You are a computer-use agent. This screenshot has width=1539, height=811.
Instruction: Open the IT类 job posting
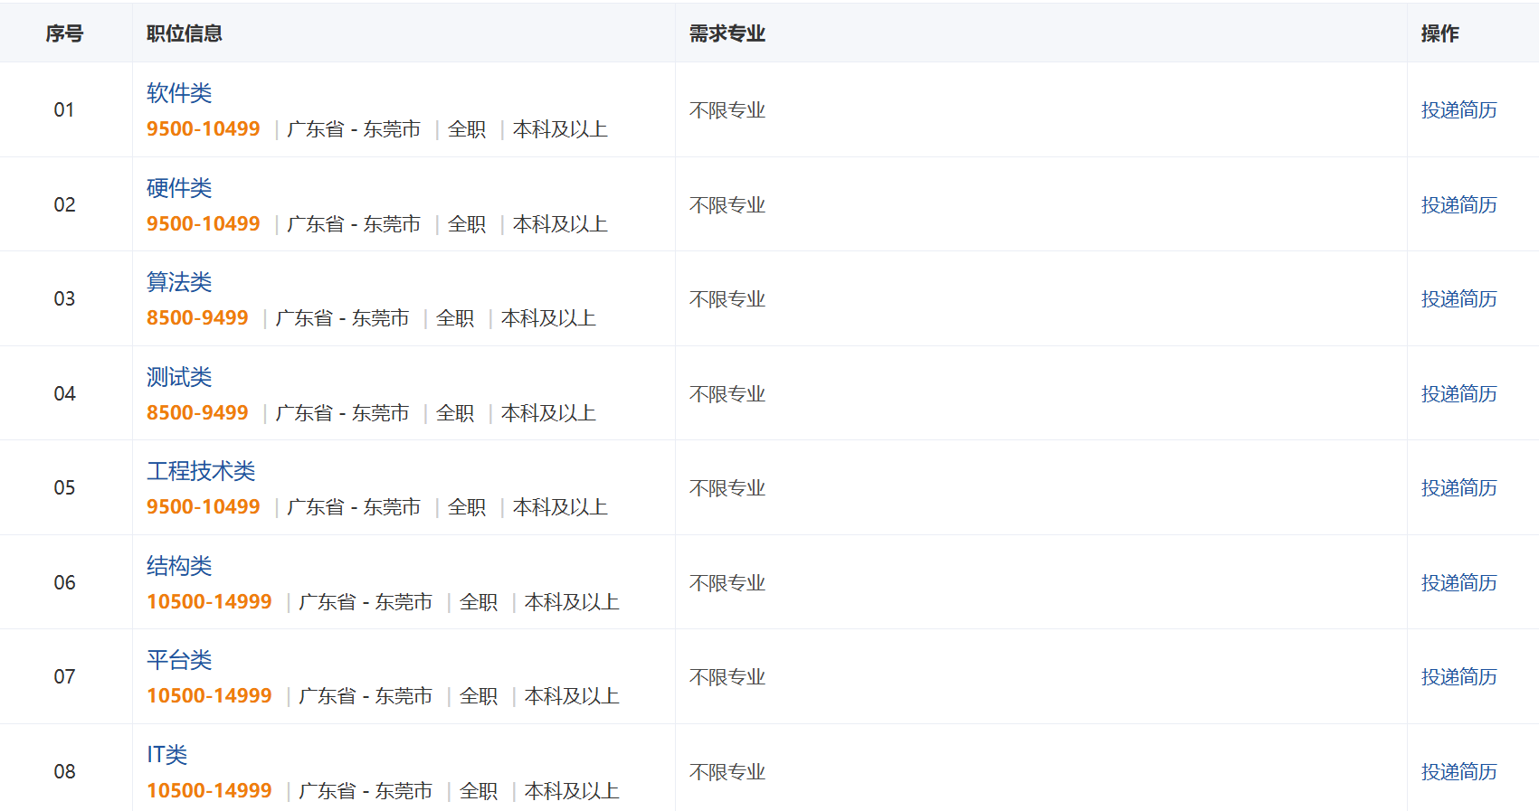tap(167, 755)
